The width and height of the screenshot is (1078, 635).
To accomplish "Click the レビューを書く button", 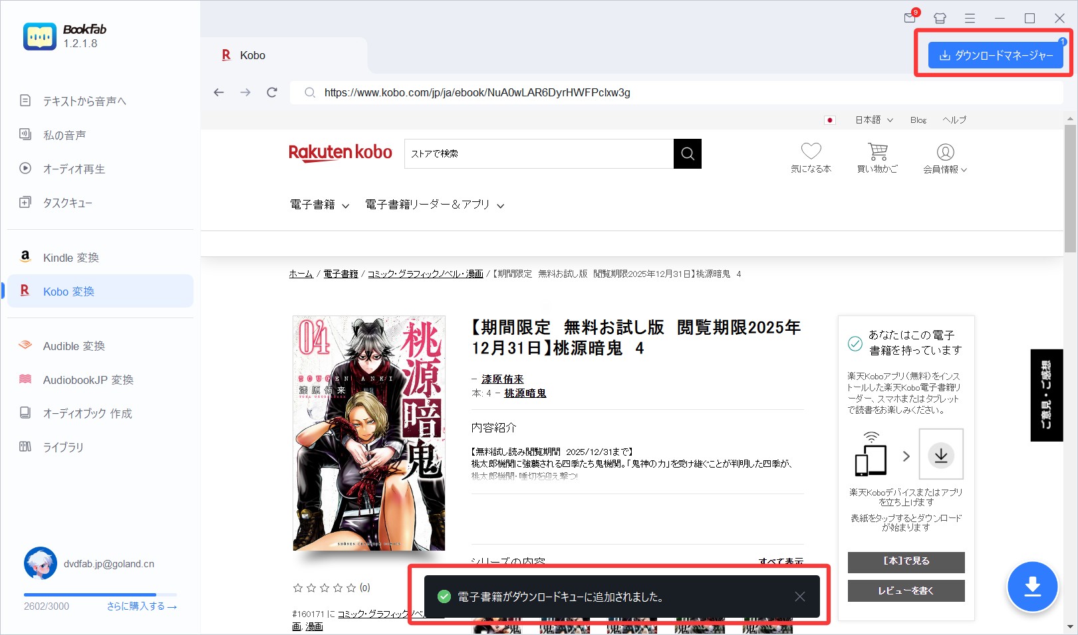I will (x=906, y=590).
